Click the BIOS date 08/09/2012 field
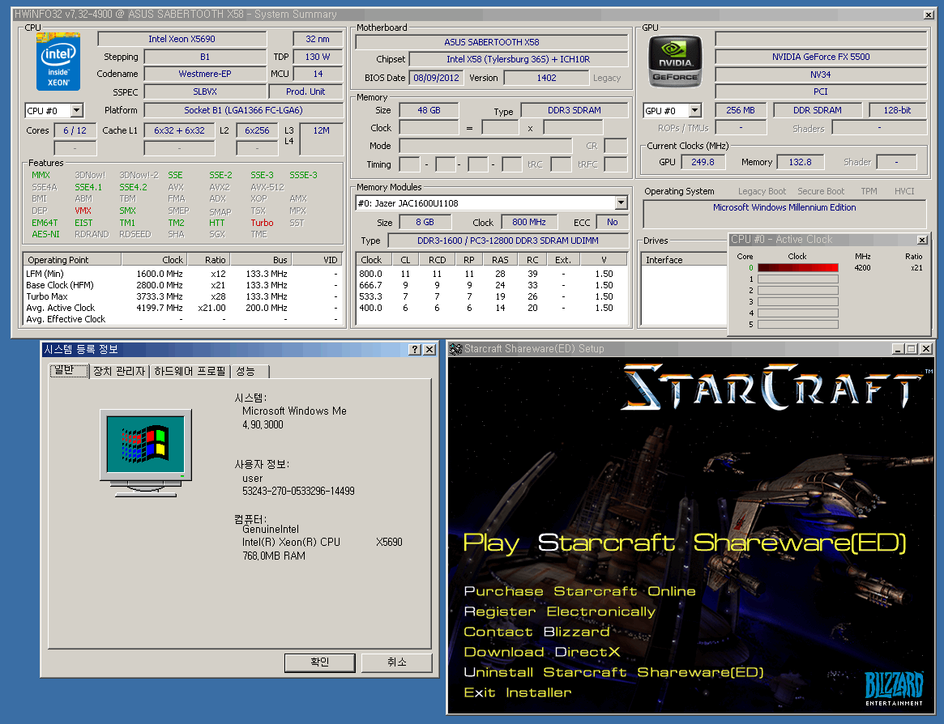944x724 pixels. (x=436, y=78)
